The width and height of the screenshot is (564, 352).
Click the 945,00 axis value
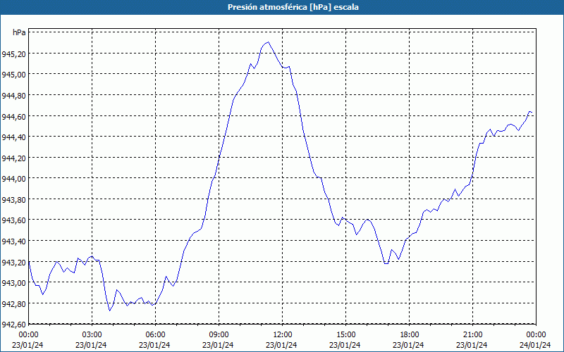(13, 75)
